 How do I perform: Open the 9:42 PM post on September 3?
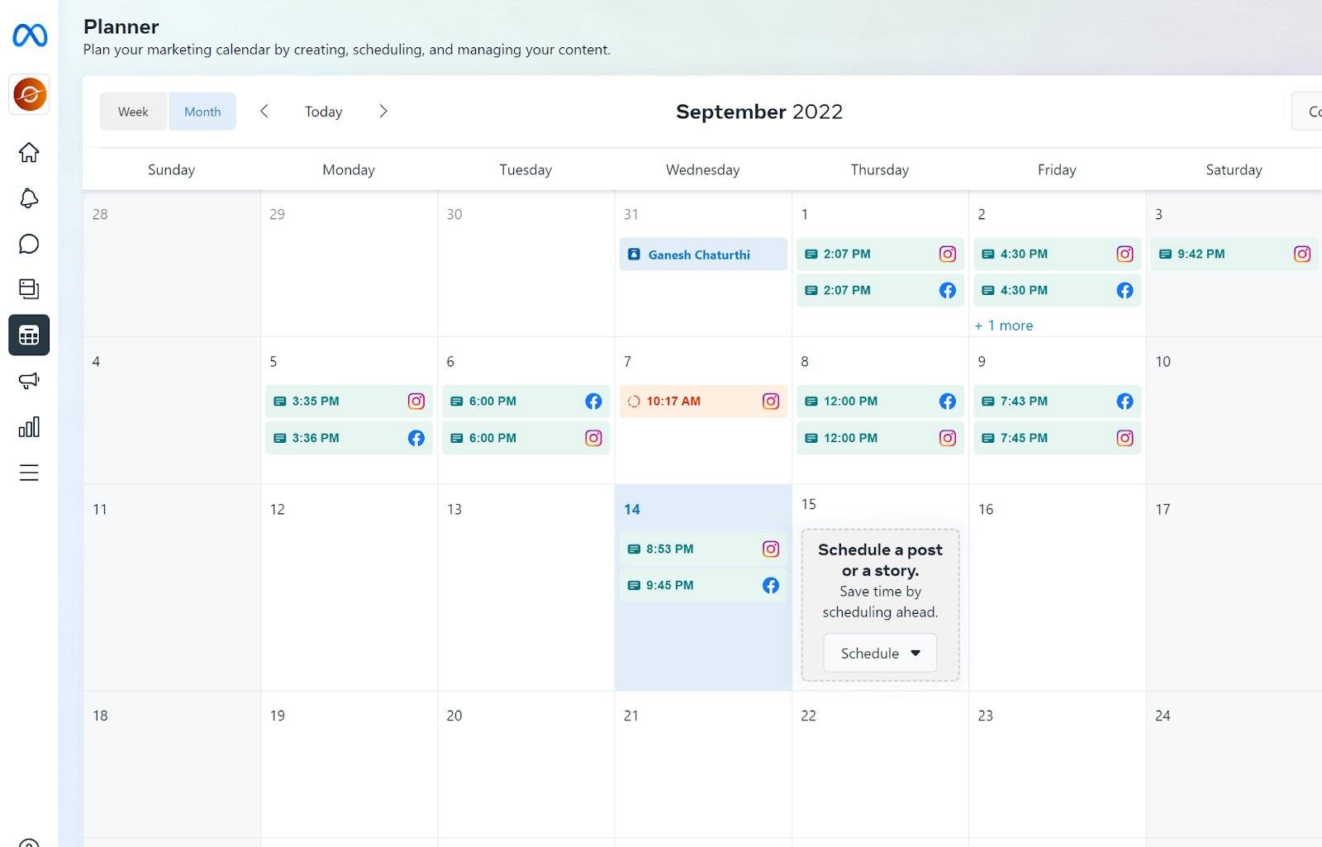pyautogui.click(x=1234, y=254)
